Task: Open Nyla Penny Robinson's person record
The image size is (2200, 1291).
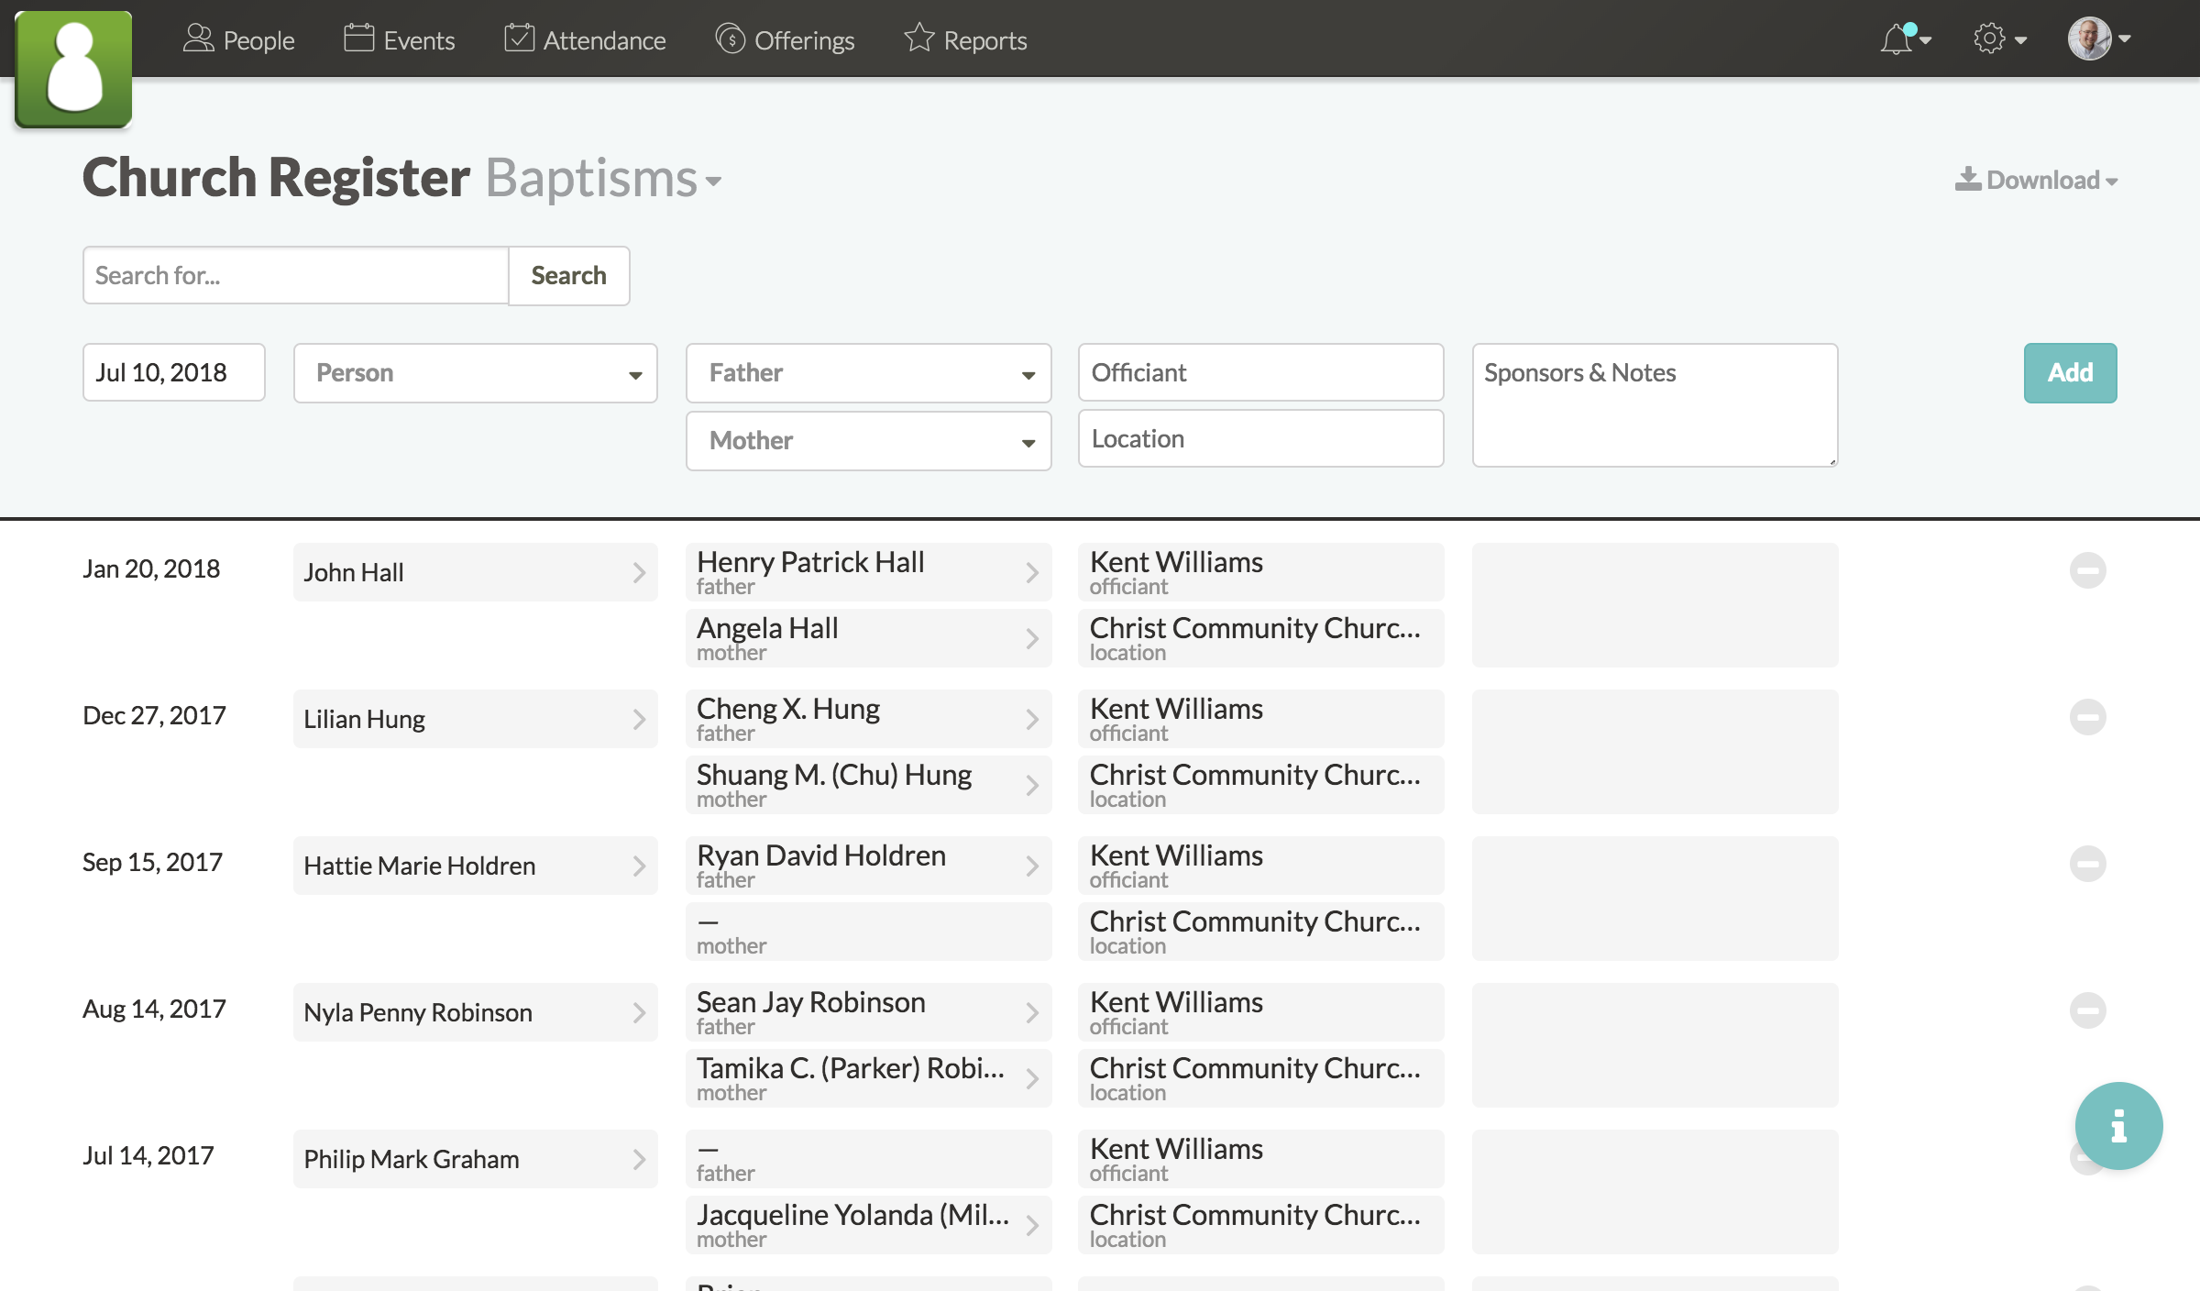Action: [x=475, y=1012]
